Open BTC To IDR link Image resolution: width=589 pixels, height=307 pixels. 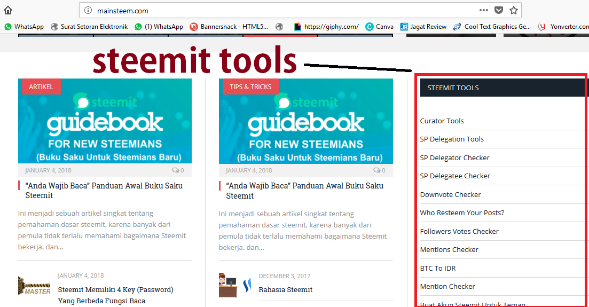point(438,269)
